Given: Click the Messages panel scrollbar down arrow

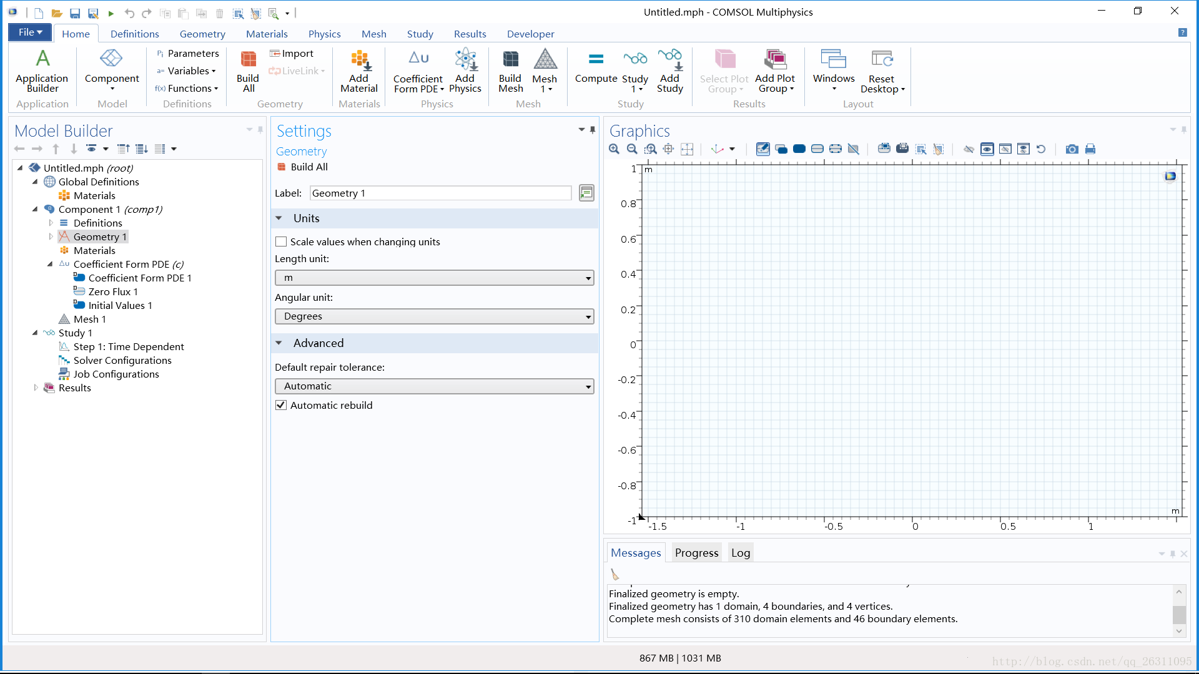Looking at the screenshot, I should [1179, 631].
